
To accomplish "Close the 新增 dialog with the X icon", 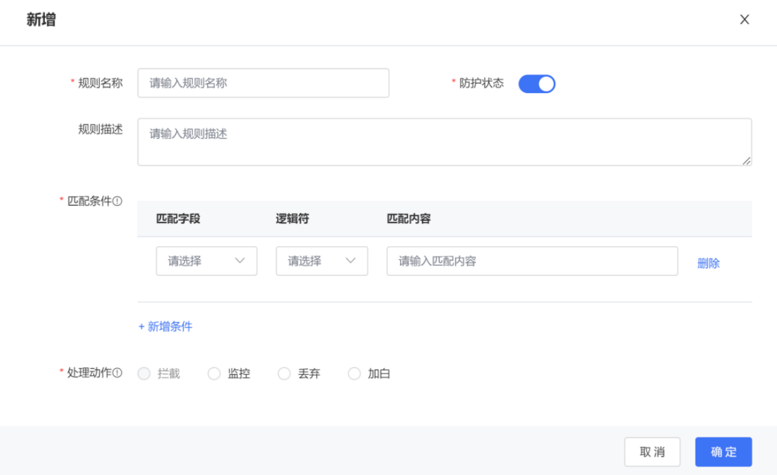I will 744,20.
